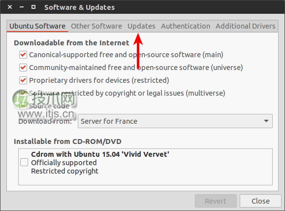The width and height of the screenshot is (285, 211).
Task: Open the Server for France dropdown
Action: (175, 121)
